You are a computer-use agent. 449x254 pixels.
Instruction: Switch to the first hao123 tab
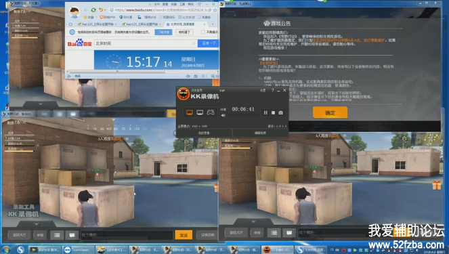pos(96,24)
